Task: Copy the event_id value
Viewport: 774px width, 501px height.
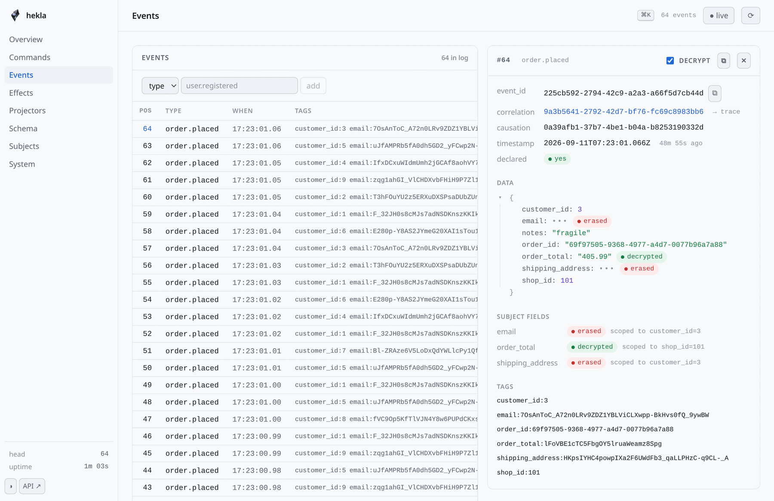Action: click(715, 93)
